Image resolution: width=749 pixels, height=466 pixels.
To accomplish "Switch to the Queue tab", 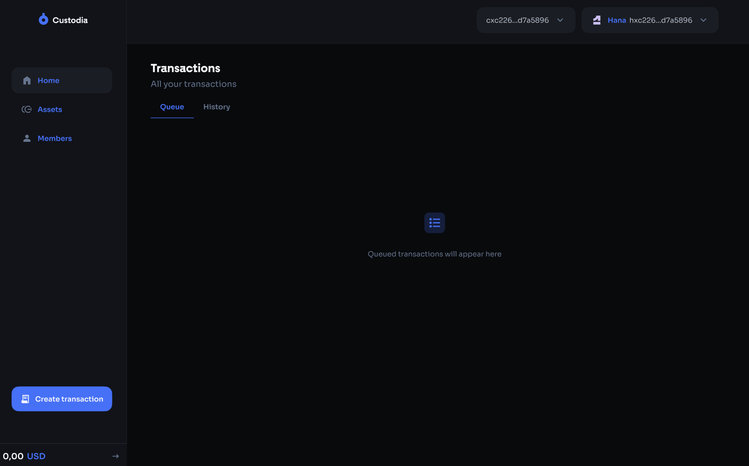I will [x=172, y=107].
